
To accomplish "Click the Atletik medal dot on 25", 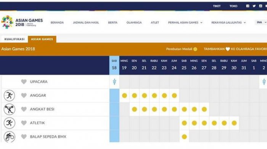I will [x=184, y=123].
